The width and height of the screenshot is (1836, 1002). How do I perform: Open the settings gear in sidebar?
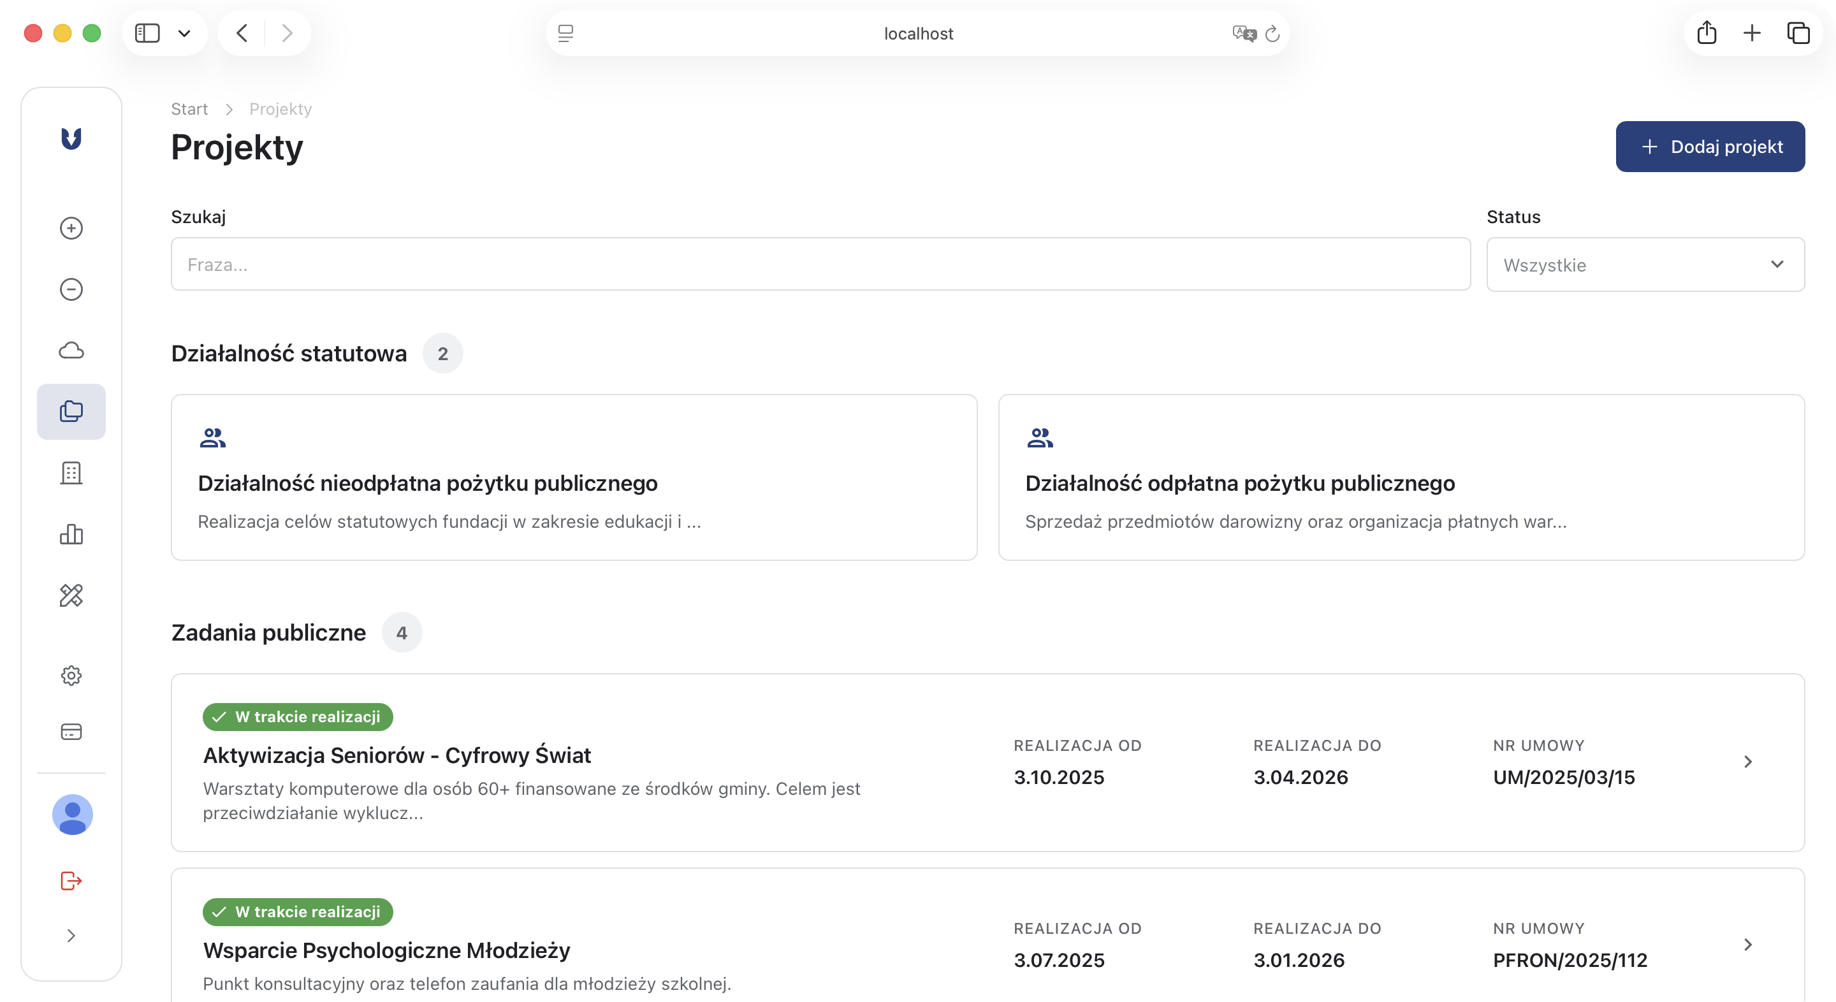point(71,676)
